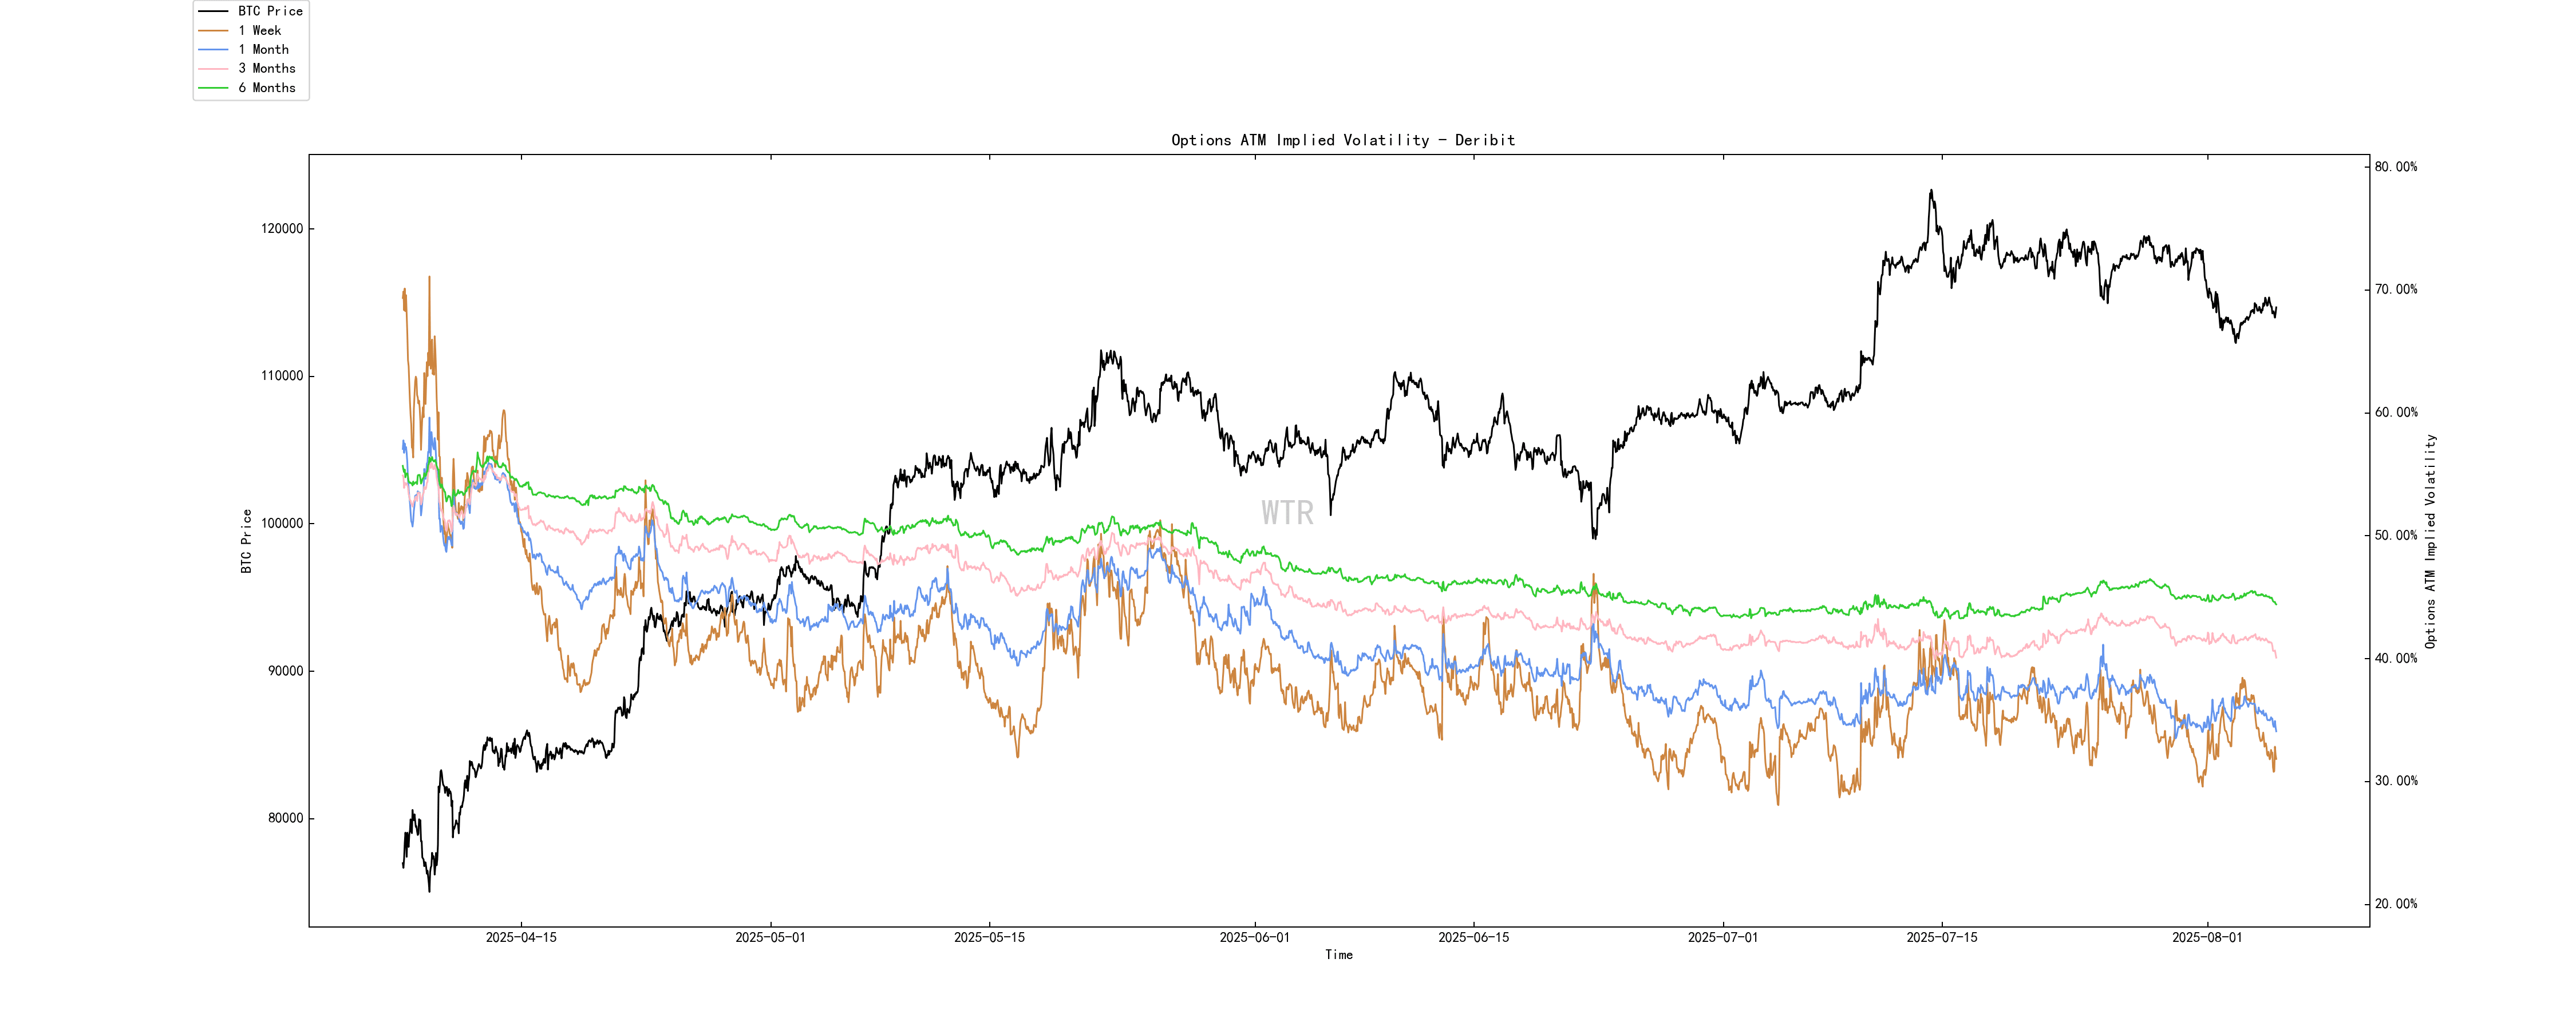Click the vertical BTC Price axis title
The height and width of the screenshot is (1030, 2576).
246,541
